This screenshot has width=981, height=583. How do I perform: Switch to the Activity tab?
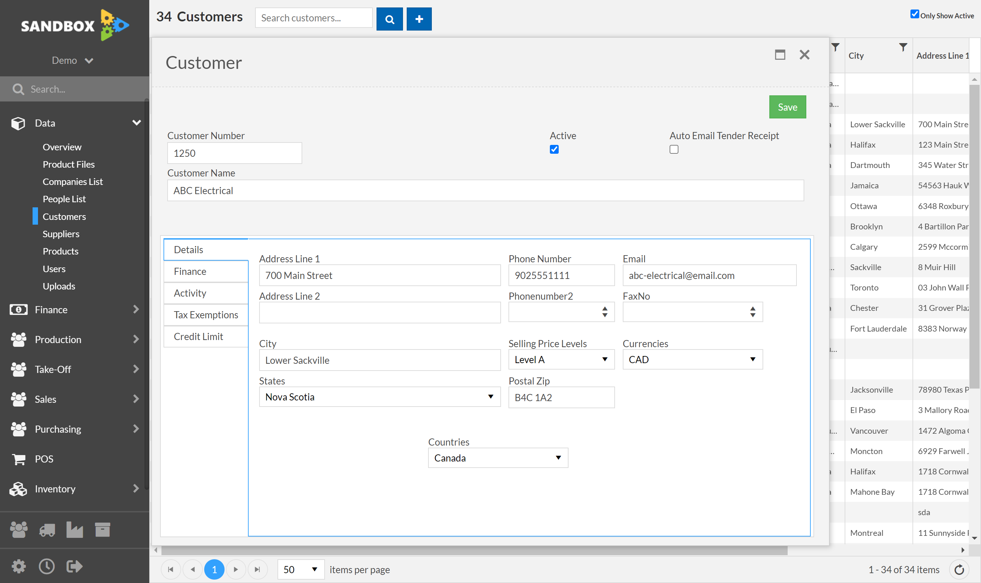(206, 293)
